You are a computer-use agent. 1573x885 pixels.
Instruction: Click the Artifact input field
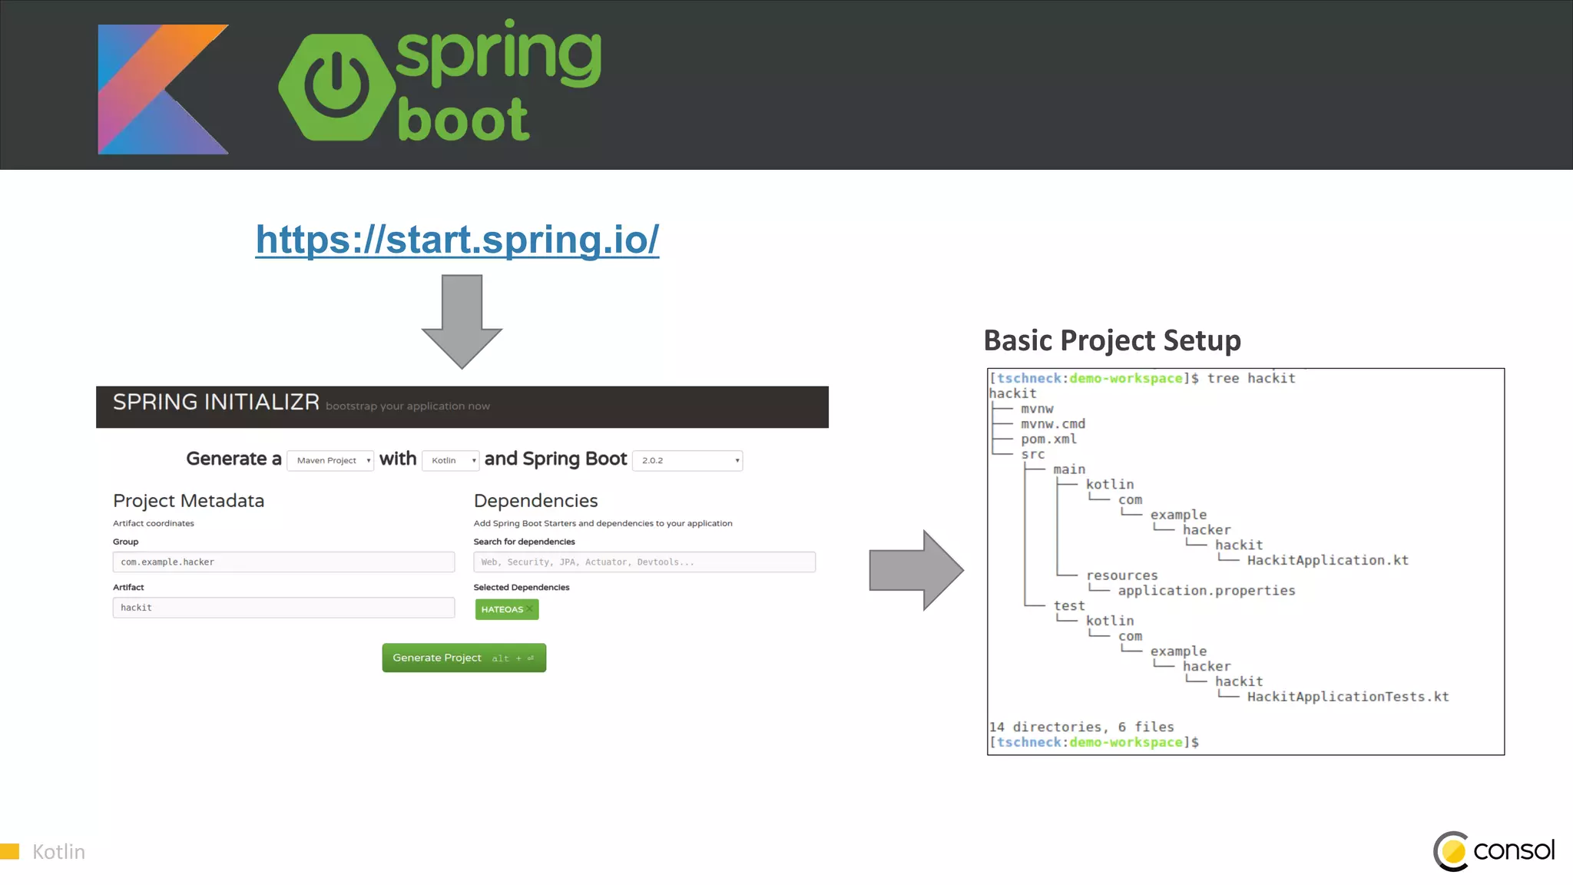coord(283,608)
